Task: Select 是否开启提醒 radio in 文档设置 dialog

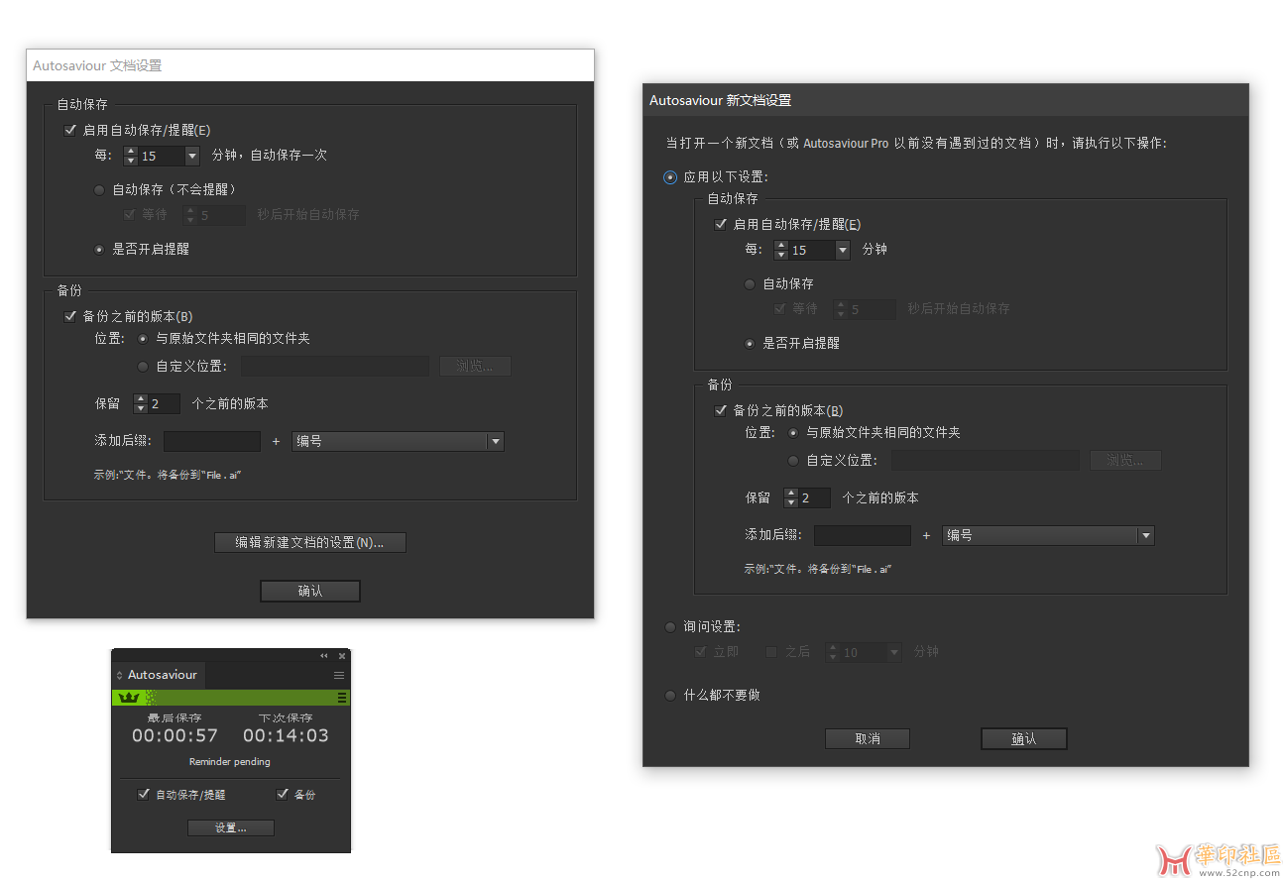Action: 99,250
